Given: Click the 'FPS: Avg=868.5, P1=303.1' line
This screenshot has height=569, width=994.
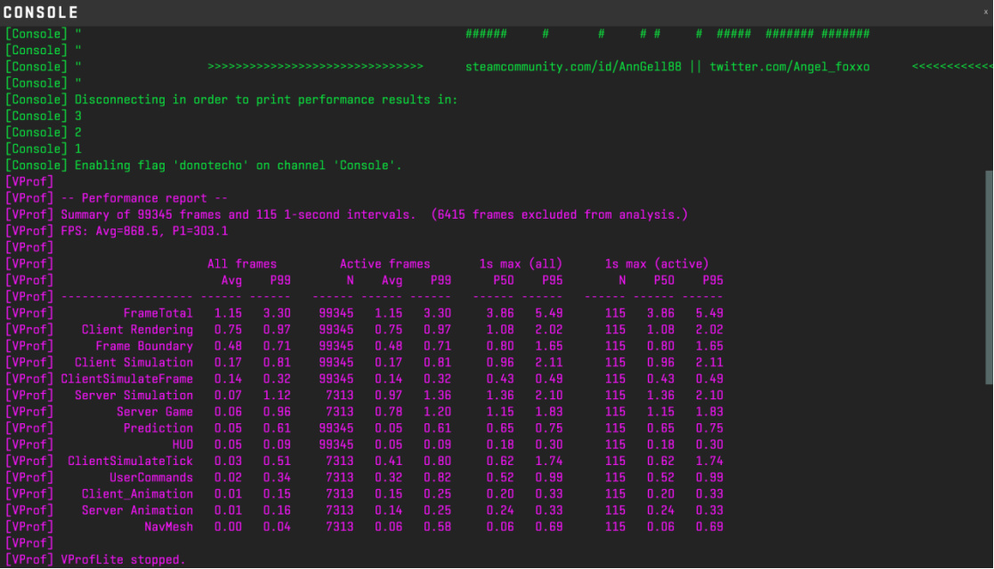Looking at the screenshot, I should [117, 231].
